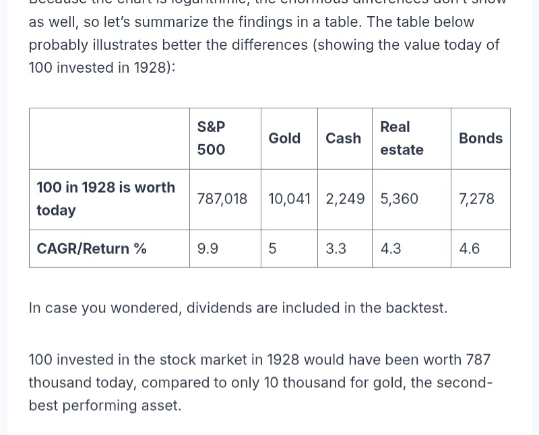
Task: Click the "100 in 1928 is worth today" row label
Action: pyautogui.click(x=106, y=199)
